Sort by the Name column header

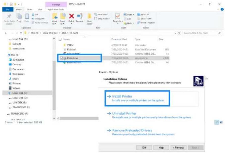pyautogui.click(x=67, y=39)
